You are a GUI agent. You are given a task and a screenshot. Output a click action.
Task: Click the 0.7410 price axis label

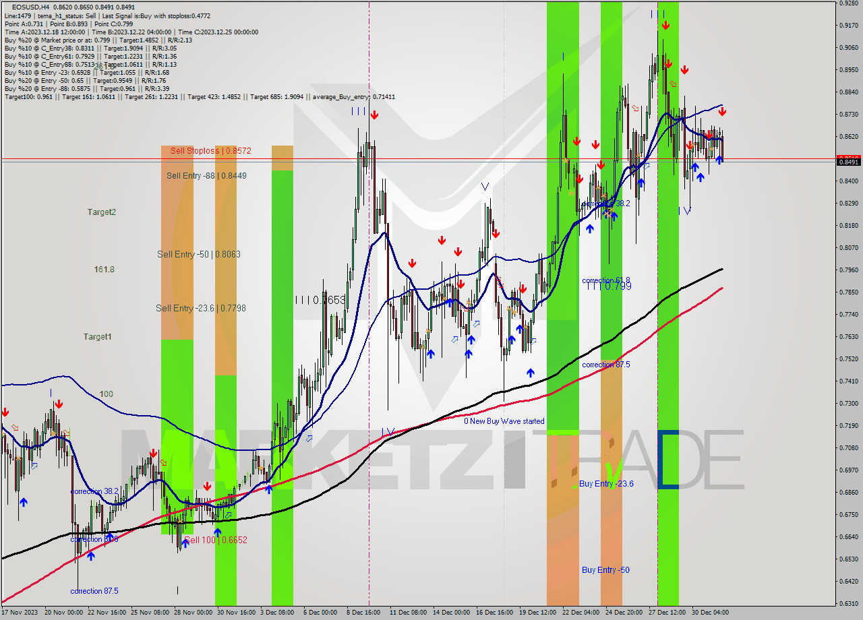pyautogui.click(x=848, y=381)
